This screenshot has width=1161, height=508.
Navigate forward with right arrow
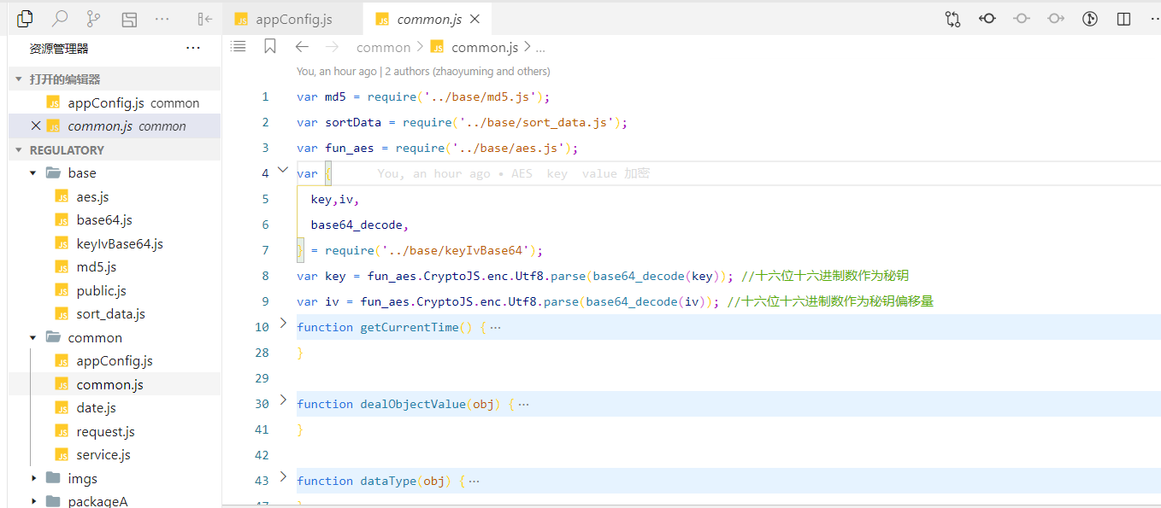(333, 47)
